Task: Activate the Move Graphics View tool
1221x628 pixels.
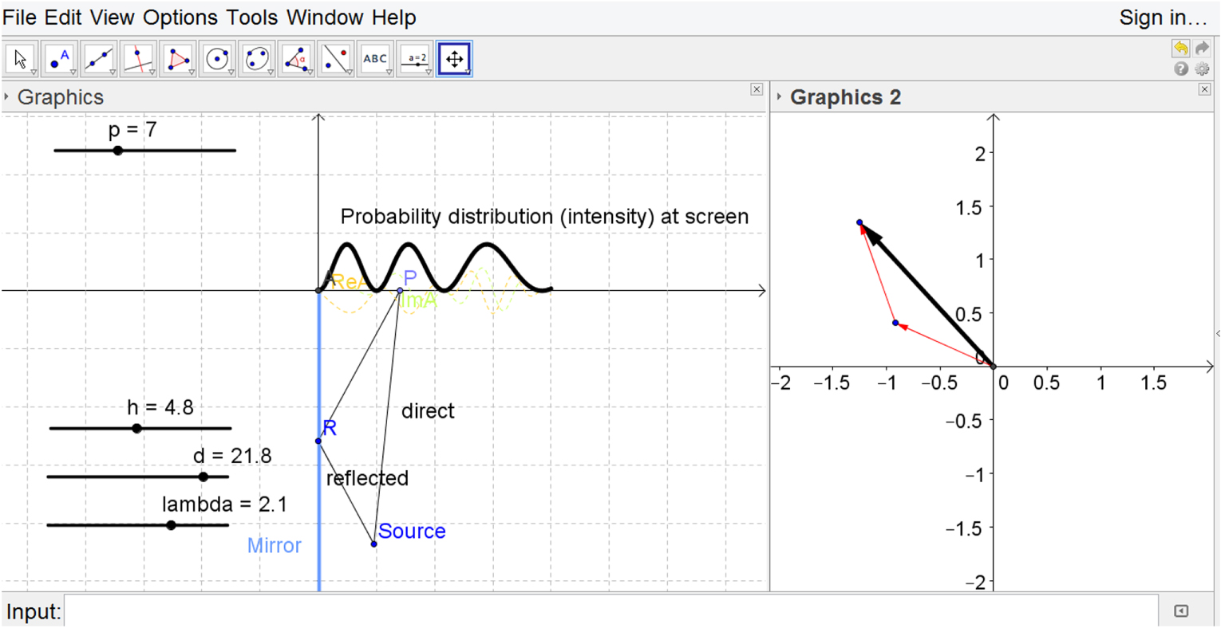Action: coord(453,57)
